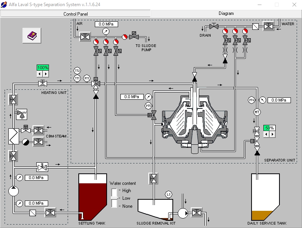Image resolution: width=302 pixels, height=228 pixels.
Task: Click the TT2 temperature transmitter
Action: pos(77,71)
